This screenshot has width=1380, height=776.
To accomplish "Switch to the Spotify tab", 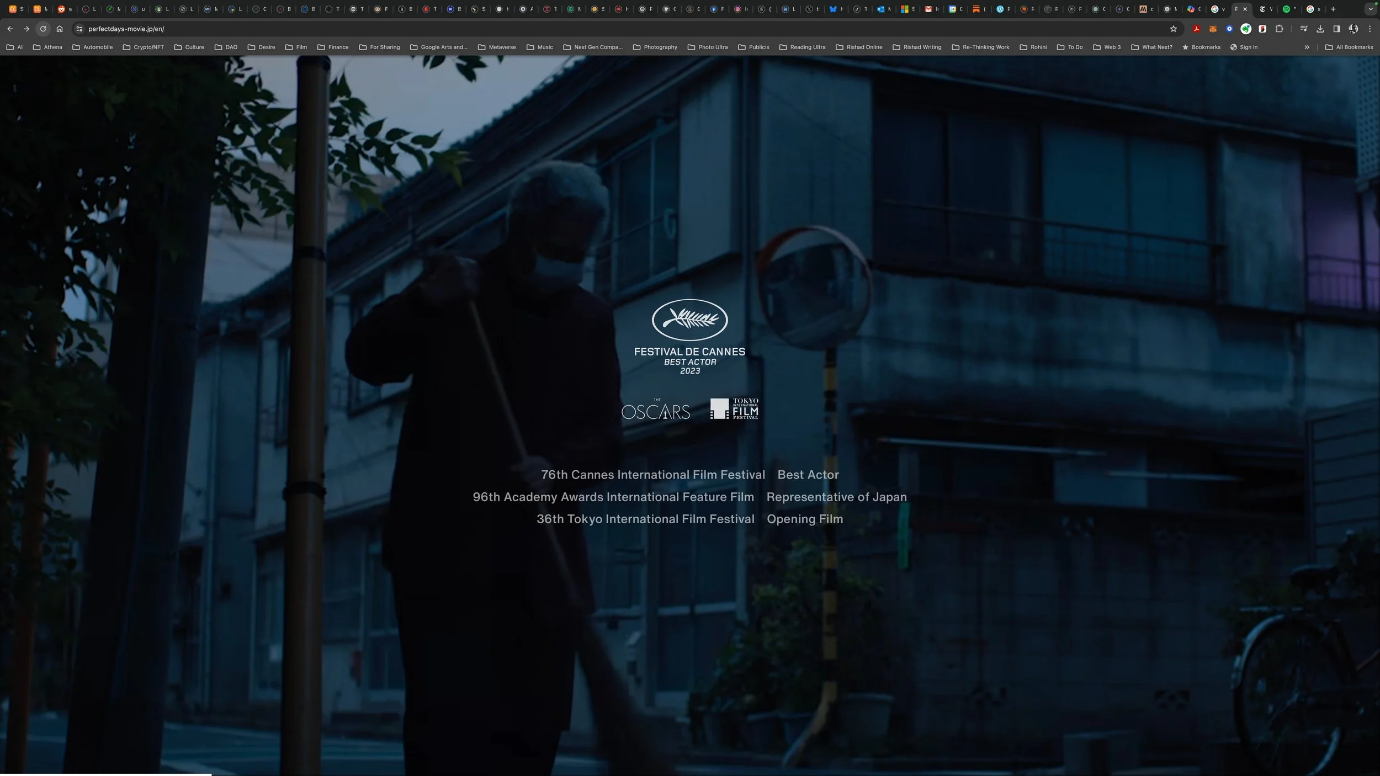I will (x=1289, y=9).
